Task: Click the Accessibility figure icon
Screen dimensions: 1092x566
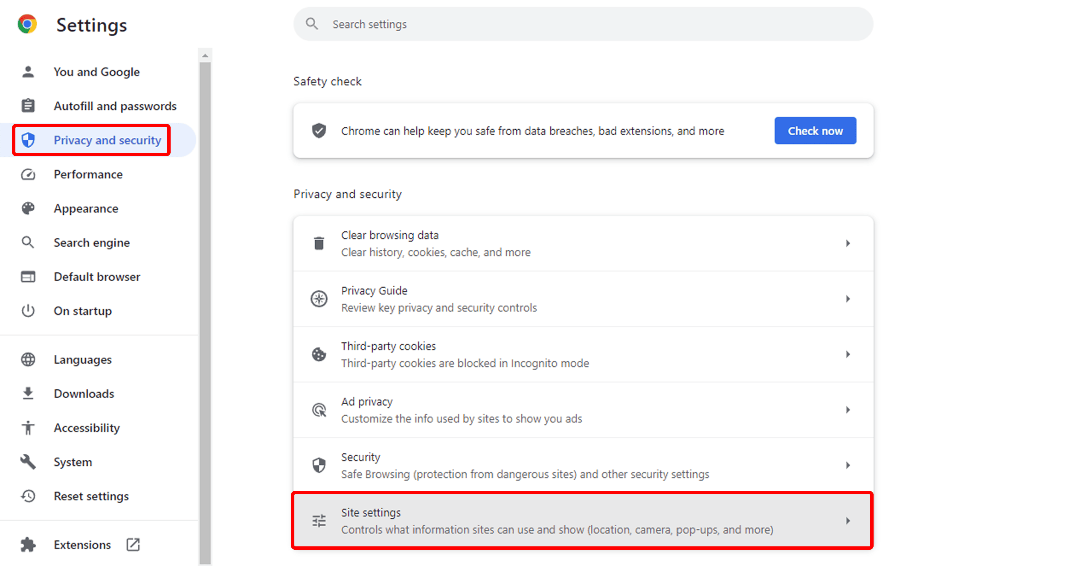Action: 28,427
